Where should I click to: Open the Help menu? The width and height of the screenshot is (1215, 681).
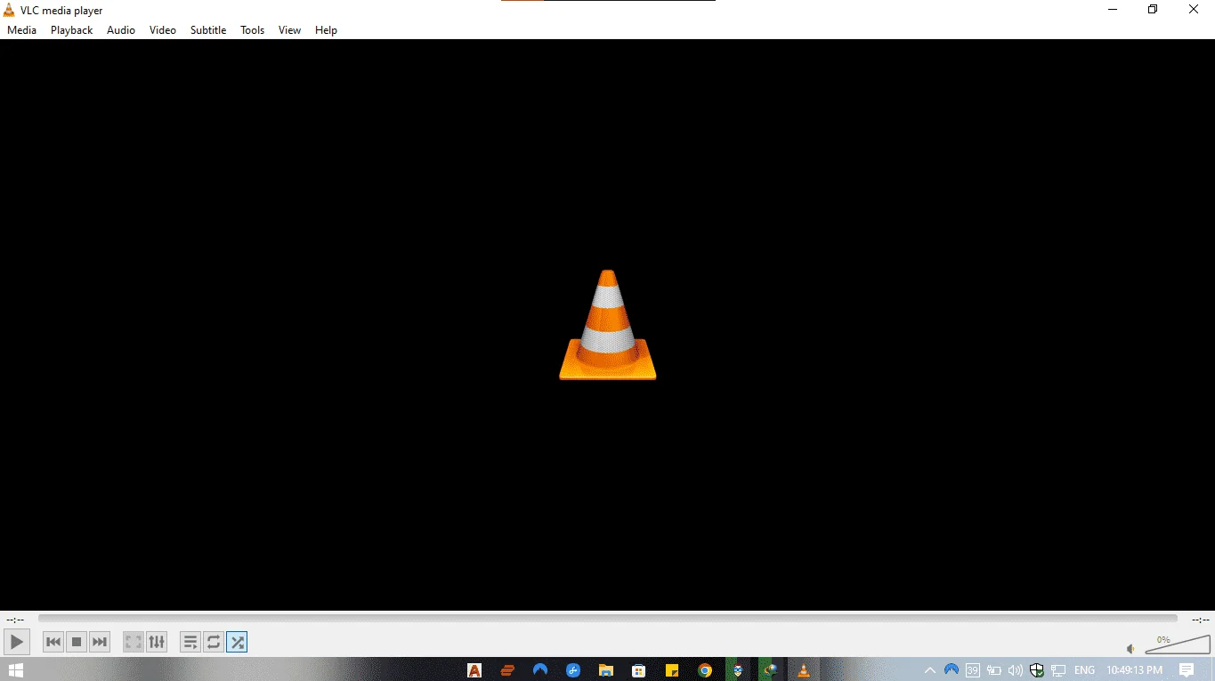coord(327,30)
